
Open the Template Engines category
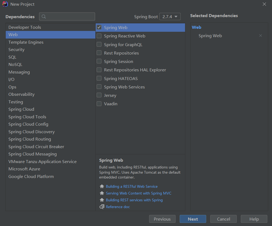coord(51,42)
